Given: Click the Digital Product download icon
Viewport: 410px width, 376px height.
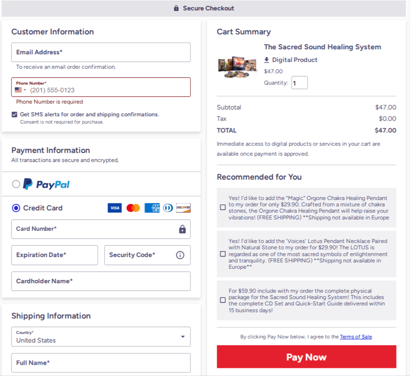Looking at the screenshot, I should 267,60.
